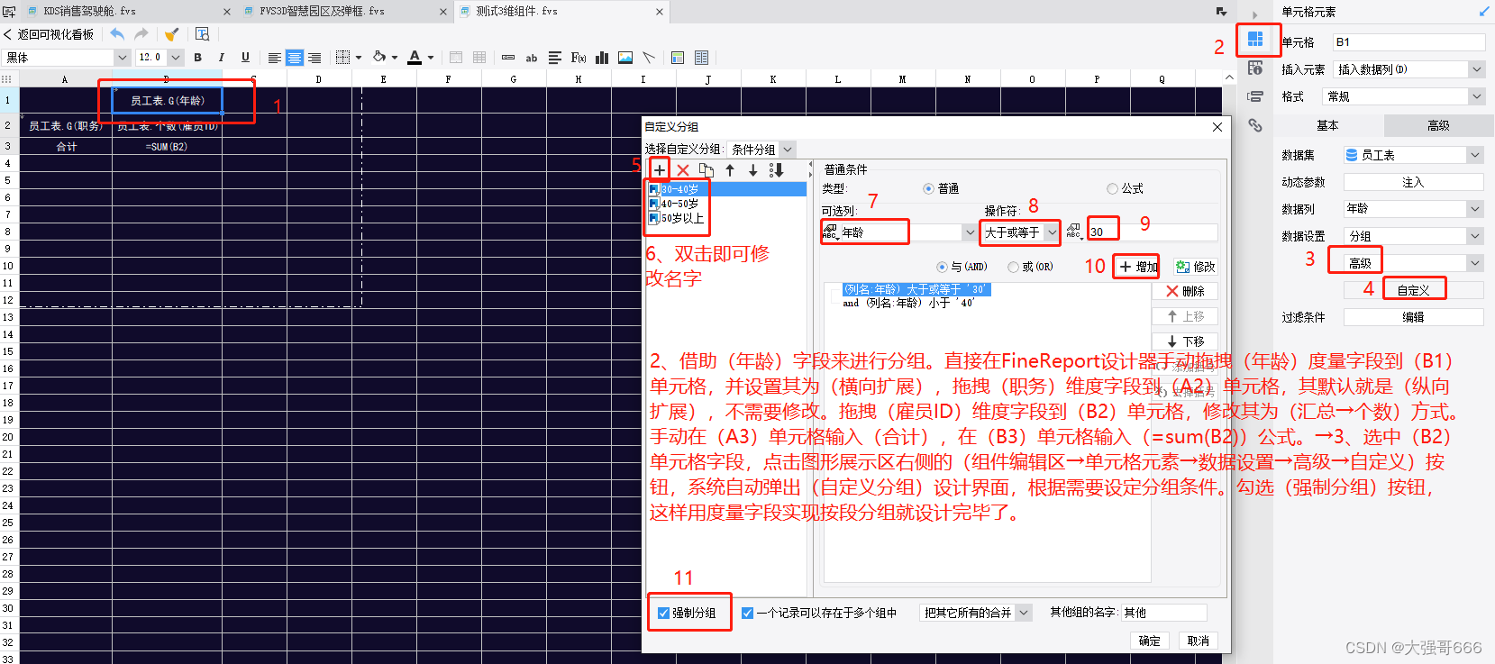Copy selected group icon in dialog

pos(706,169)
